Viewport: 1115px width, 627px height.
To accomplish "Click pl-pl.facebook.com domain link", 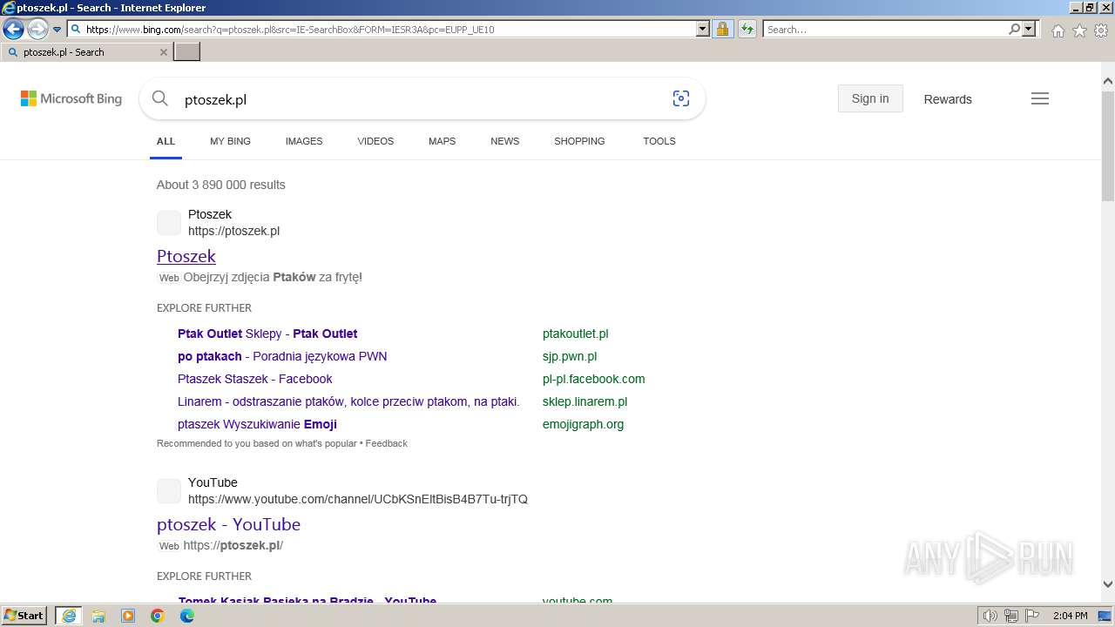I will pyautogui.click(x=593, y=379).
